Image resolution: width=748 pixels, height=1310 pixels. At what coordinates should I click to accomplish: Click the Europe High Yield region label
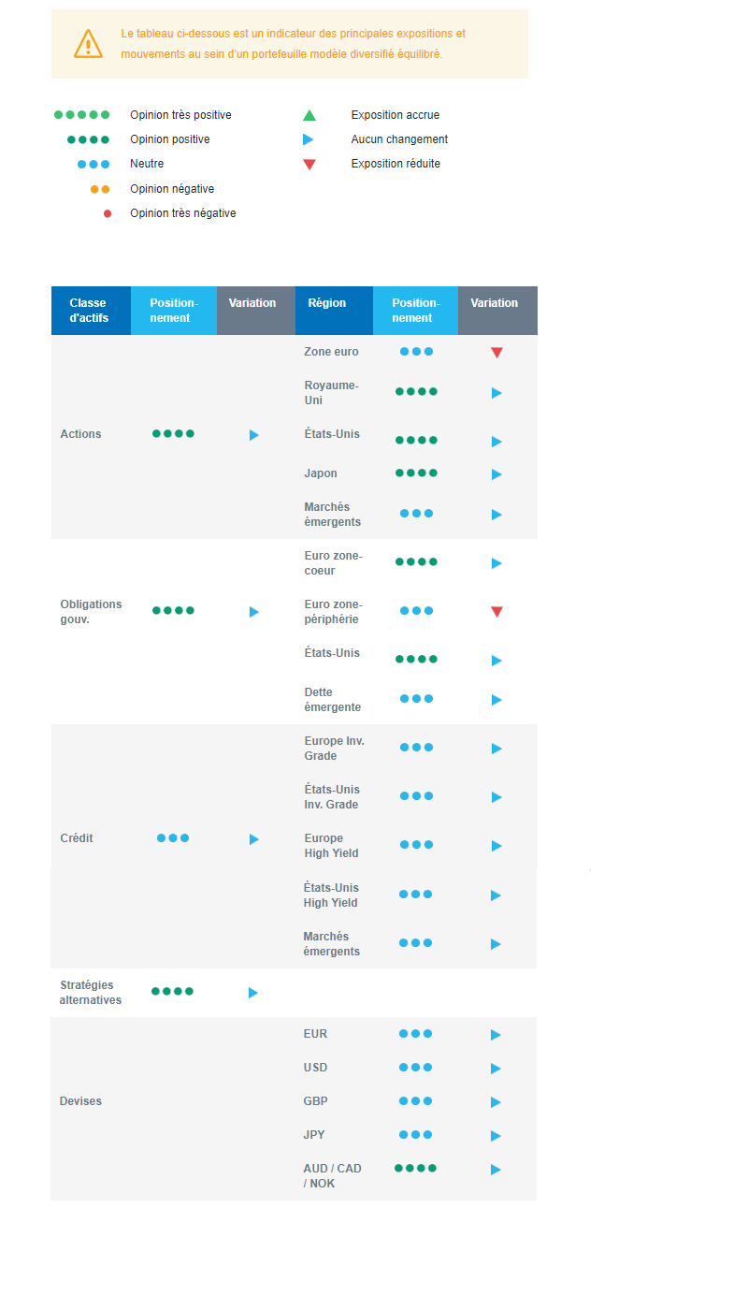[x=331, y=846]
